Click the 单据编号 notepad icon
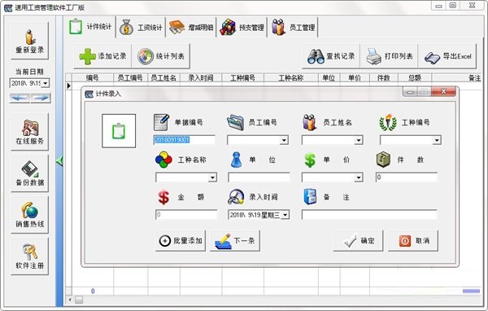488x311 pixels. pyautogui.click(x=162, y=122)
